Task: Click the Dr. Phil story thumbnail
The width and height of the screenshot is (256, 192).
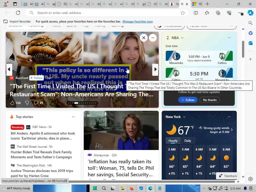Action: coord(121,130)
